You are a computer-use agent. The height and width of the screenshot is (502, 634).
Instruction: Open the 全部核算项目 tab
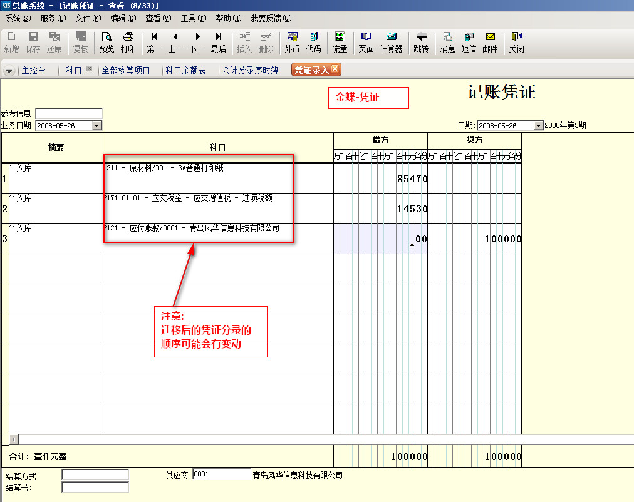click(x=126, y=71)
